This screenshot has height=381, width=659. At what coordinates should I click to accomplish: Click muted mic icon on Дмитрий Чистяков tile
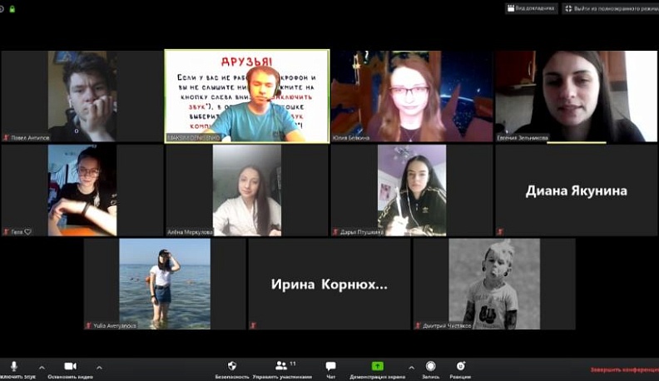419,325
